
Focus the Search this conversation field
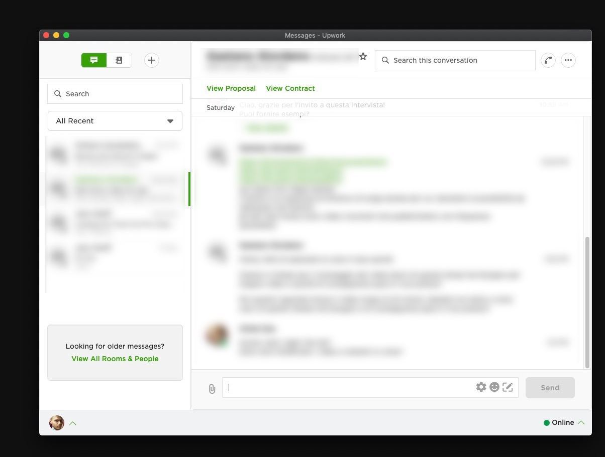point(455,60)
